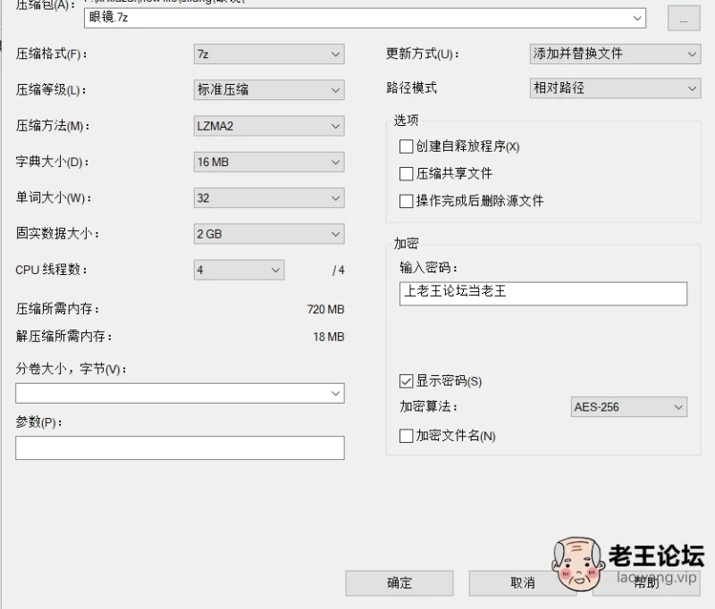The width and height of the screenshot is (715, 609).
Task: Click the 720 MB compression memory value
Action: (x=325, y=309)
